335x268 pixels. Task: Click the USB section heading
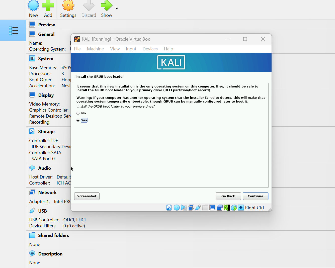43,211
